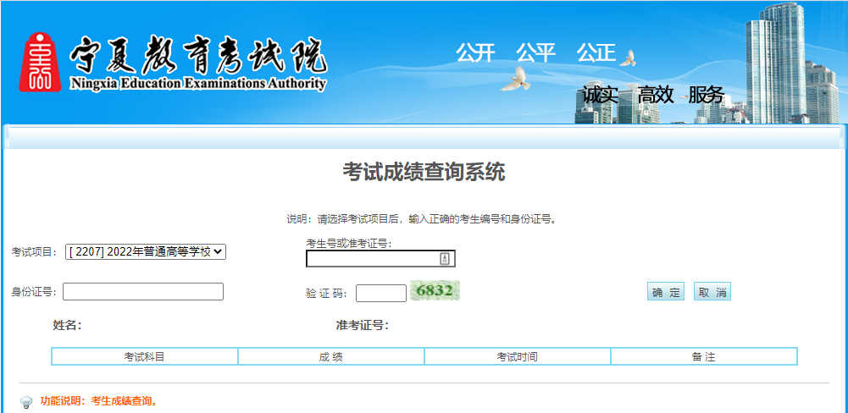
Task: Click the 考试时间 column header
Action: (x=518, y=357)
